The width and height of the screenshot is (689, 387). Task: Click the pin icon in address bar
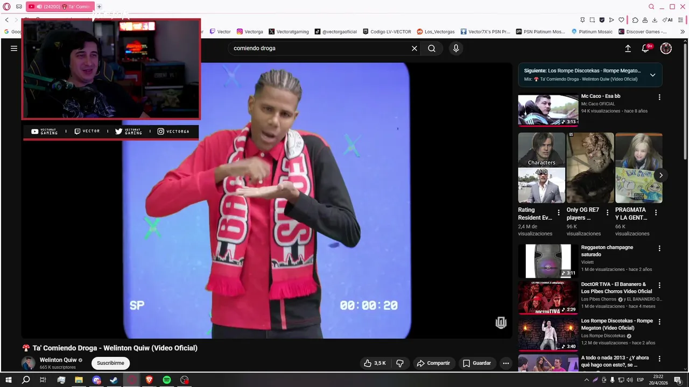(582, 20)
